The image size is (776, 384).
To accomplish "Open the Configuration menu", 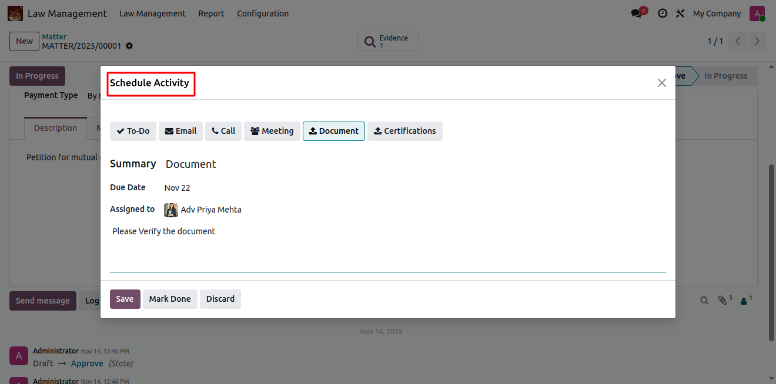I will point(263,14).
